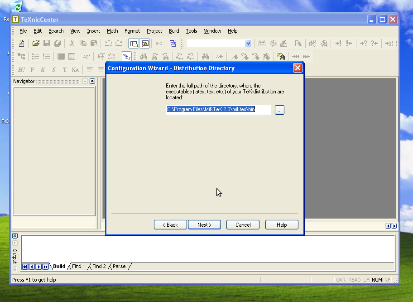413x302 pixels.
Task: Open the Math menu
Action: (112, 31)
